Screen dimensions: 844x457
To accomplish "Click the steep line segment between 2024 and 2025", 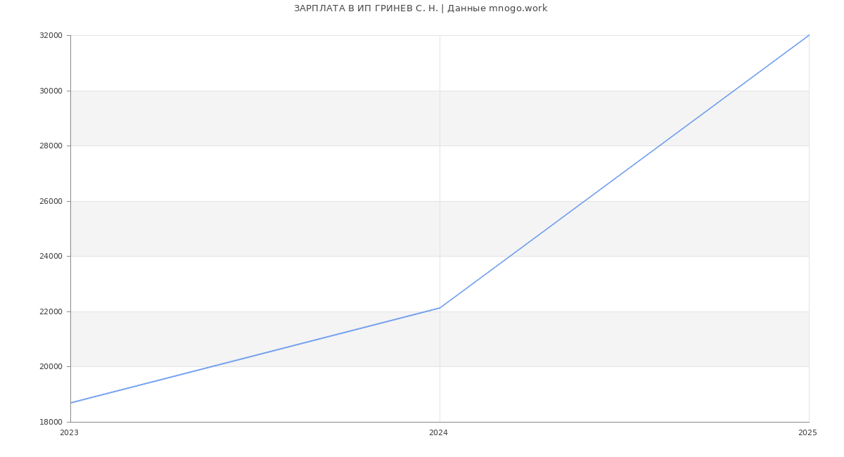I will click(x=625, y=172).
